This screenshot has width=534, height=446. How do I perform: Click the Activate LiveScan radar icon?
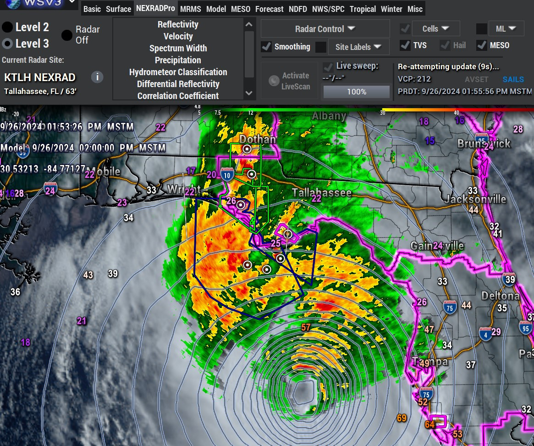[274, 81]
